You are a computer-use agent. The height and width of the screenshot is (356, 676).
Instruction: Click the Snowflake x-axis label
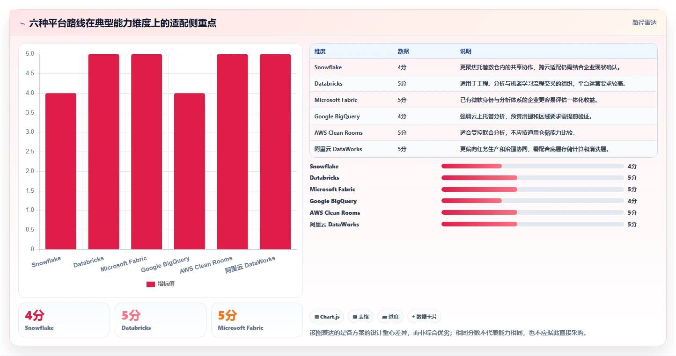46,262
